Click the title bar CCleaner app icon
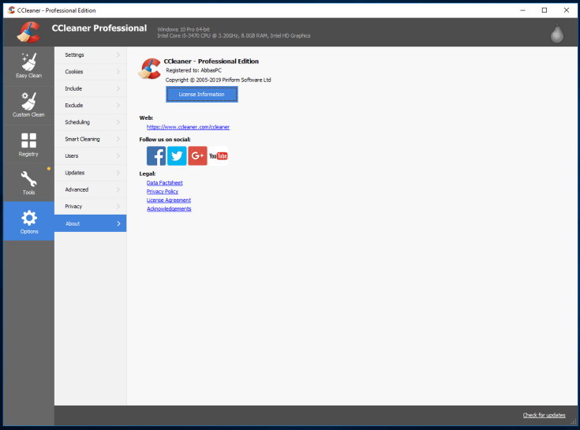580x430 pixels. pos(11,10)
